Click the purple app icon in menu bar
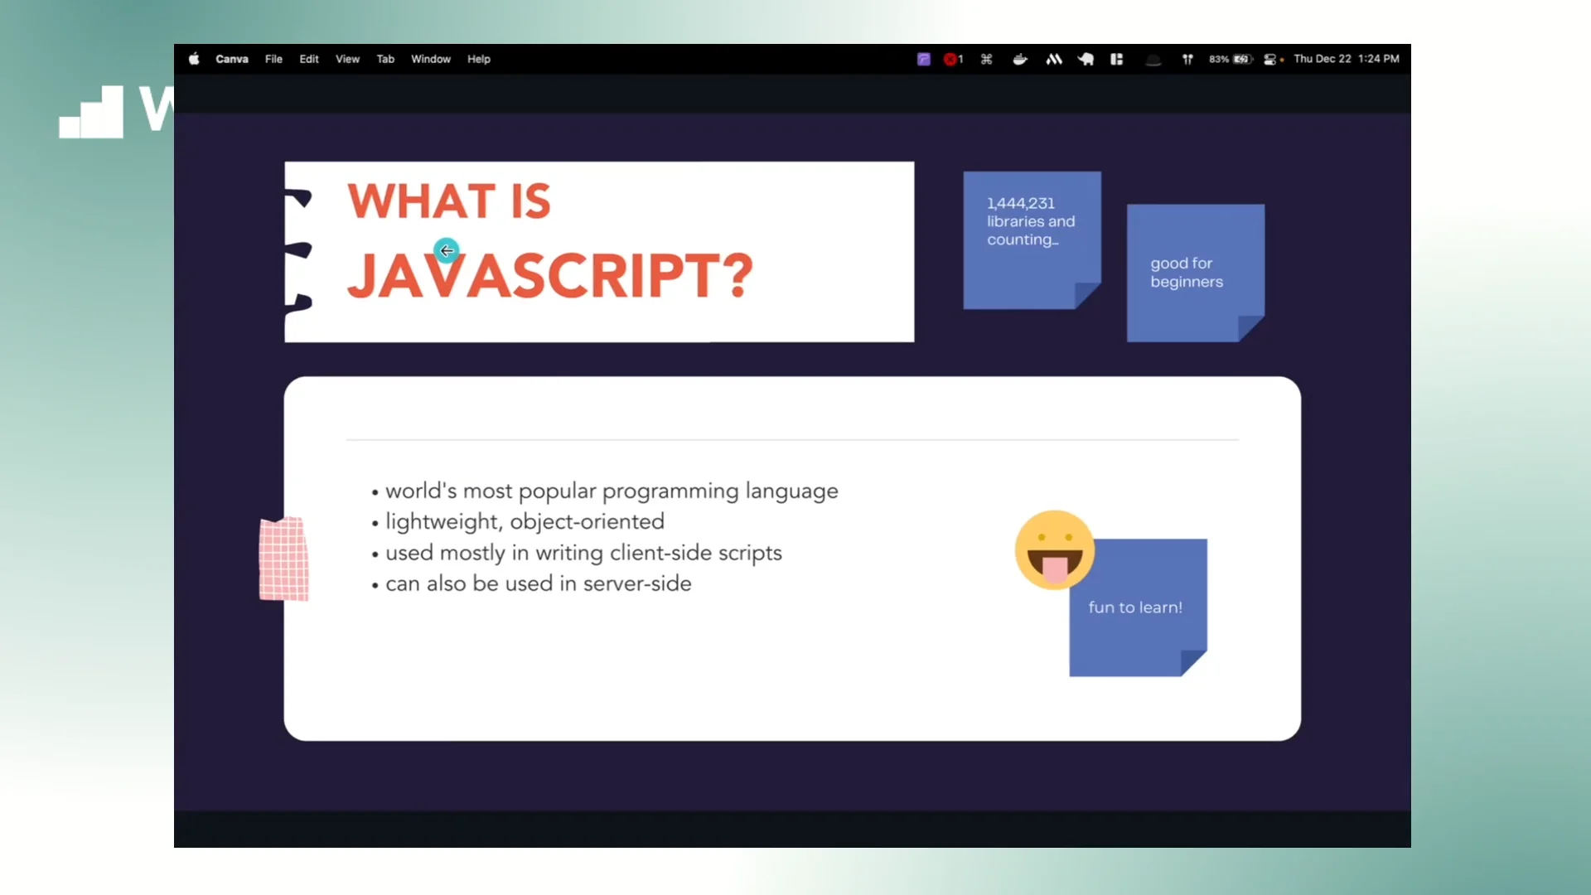The image size is (1591, 895). click(x=923, y=59)
